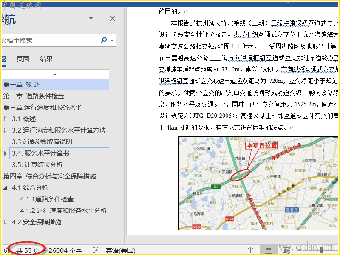Jump to top using the heading list arrow
This screenshot has width=340, height=255.
(x=55, y=74)
